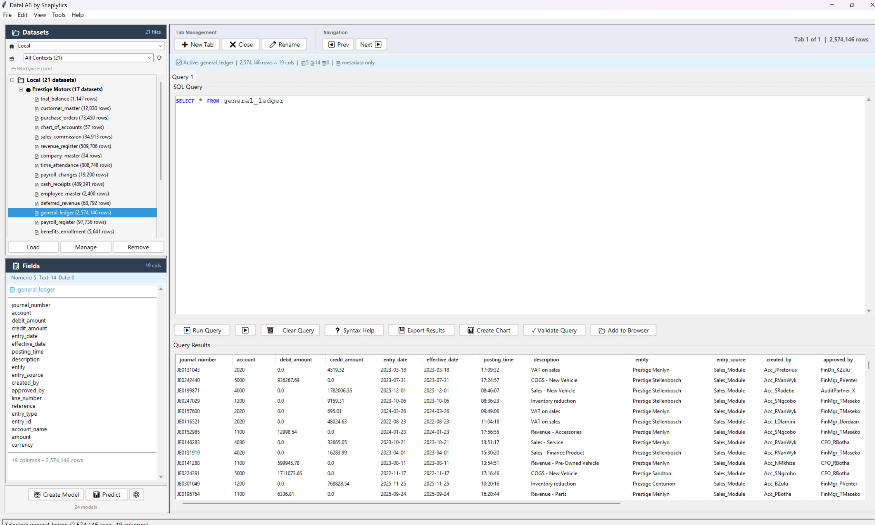Uncheck the Active general_ledger checkbox
The width and height of the screenshot is (875, 525).
pyautogui.click(x=179, y=62)
